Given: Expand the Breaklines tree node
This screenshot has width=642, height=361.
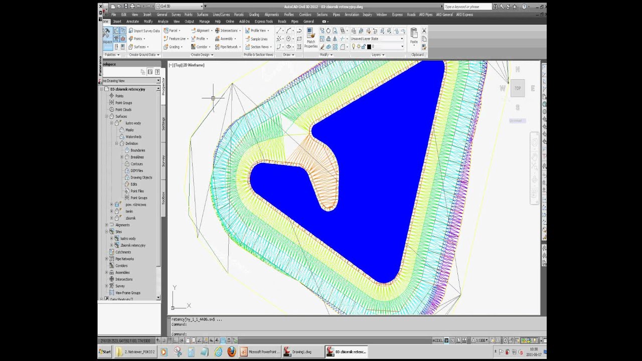Looking at the screenshot, I should (x=122, y=157).
